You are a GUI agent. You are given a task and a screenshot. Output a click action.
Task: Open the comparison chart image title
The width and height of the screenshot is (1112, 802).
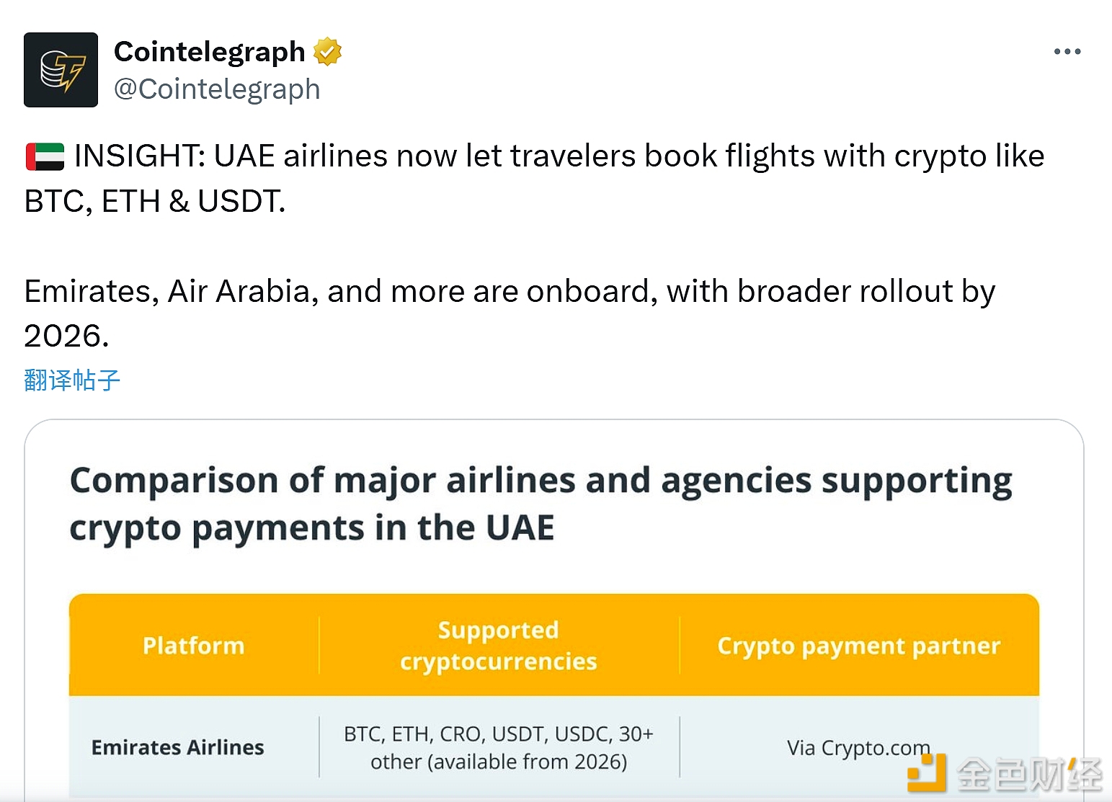tap(541, 504)
